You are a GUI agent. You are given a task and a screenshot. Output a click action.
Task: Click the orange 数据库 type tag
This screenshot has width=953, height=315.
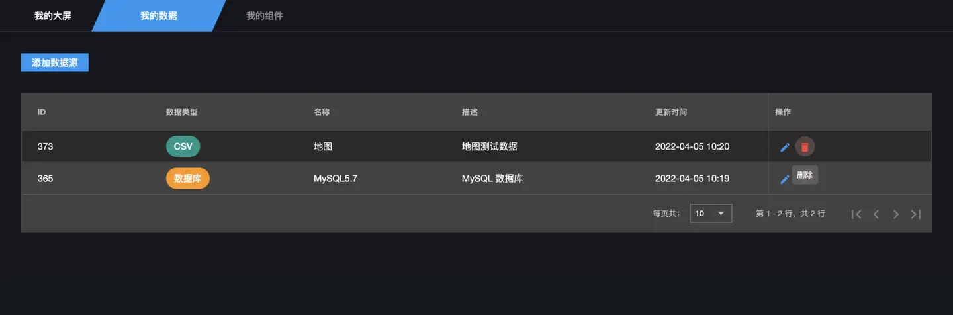coord(188,179)
